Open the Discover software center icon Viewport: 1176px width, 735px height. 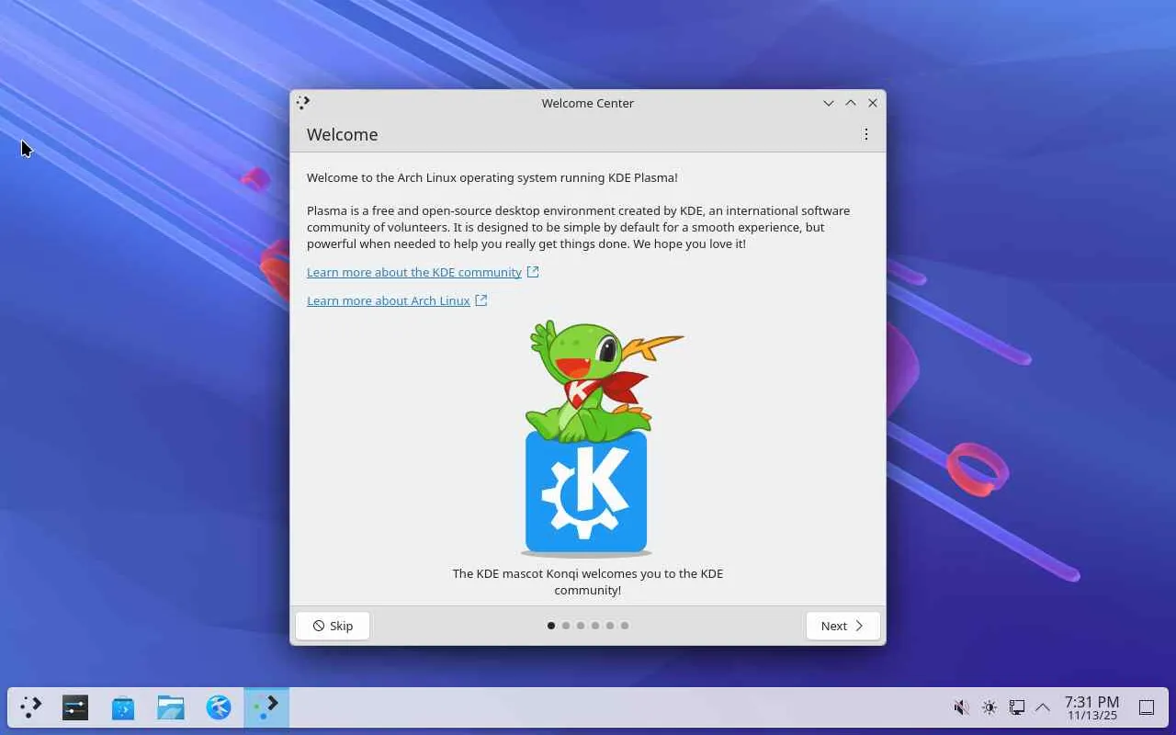[123, 707]
